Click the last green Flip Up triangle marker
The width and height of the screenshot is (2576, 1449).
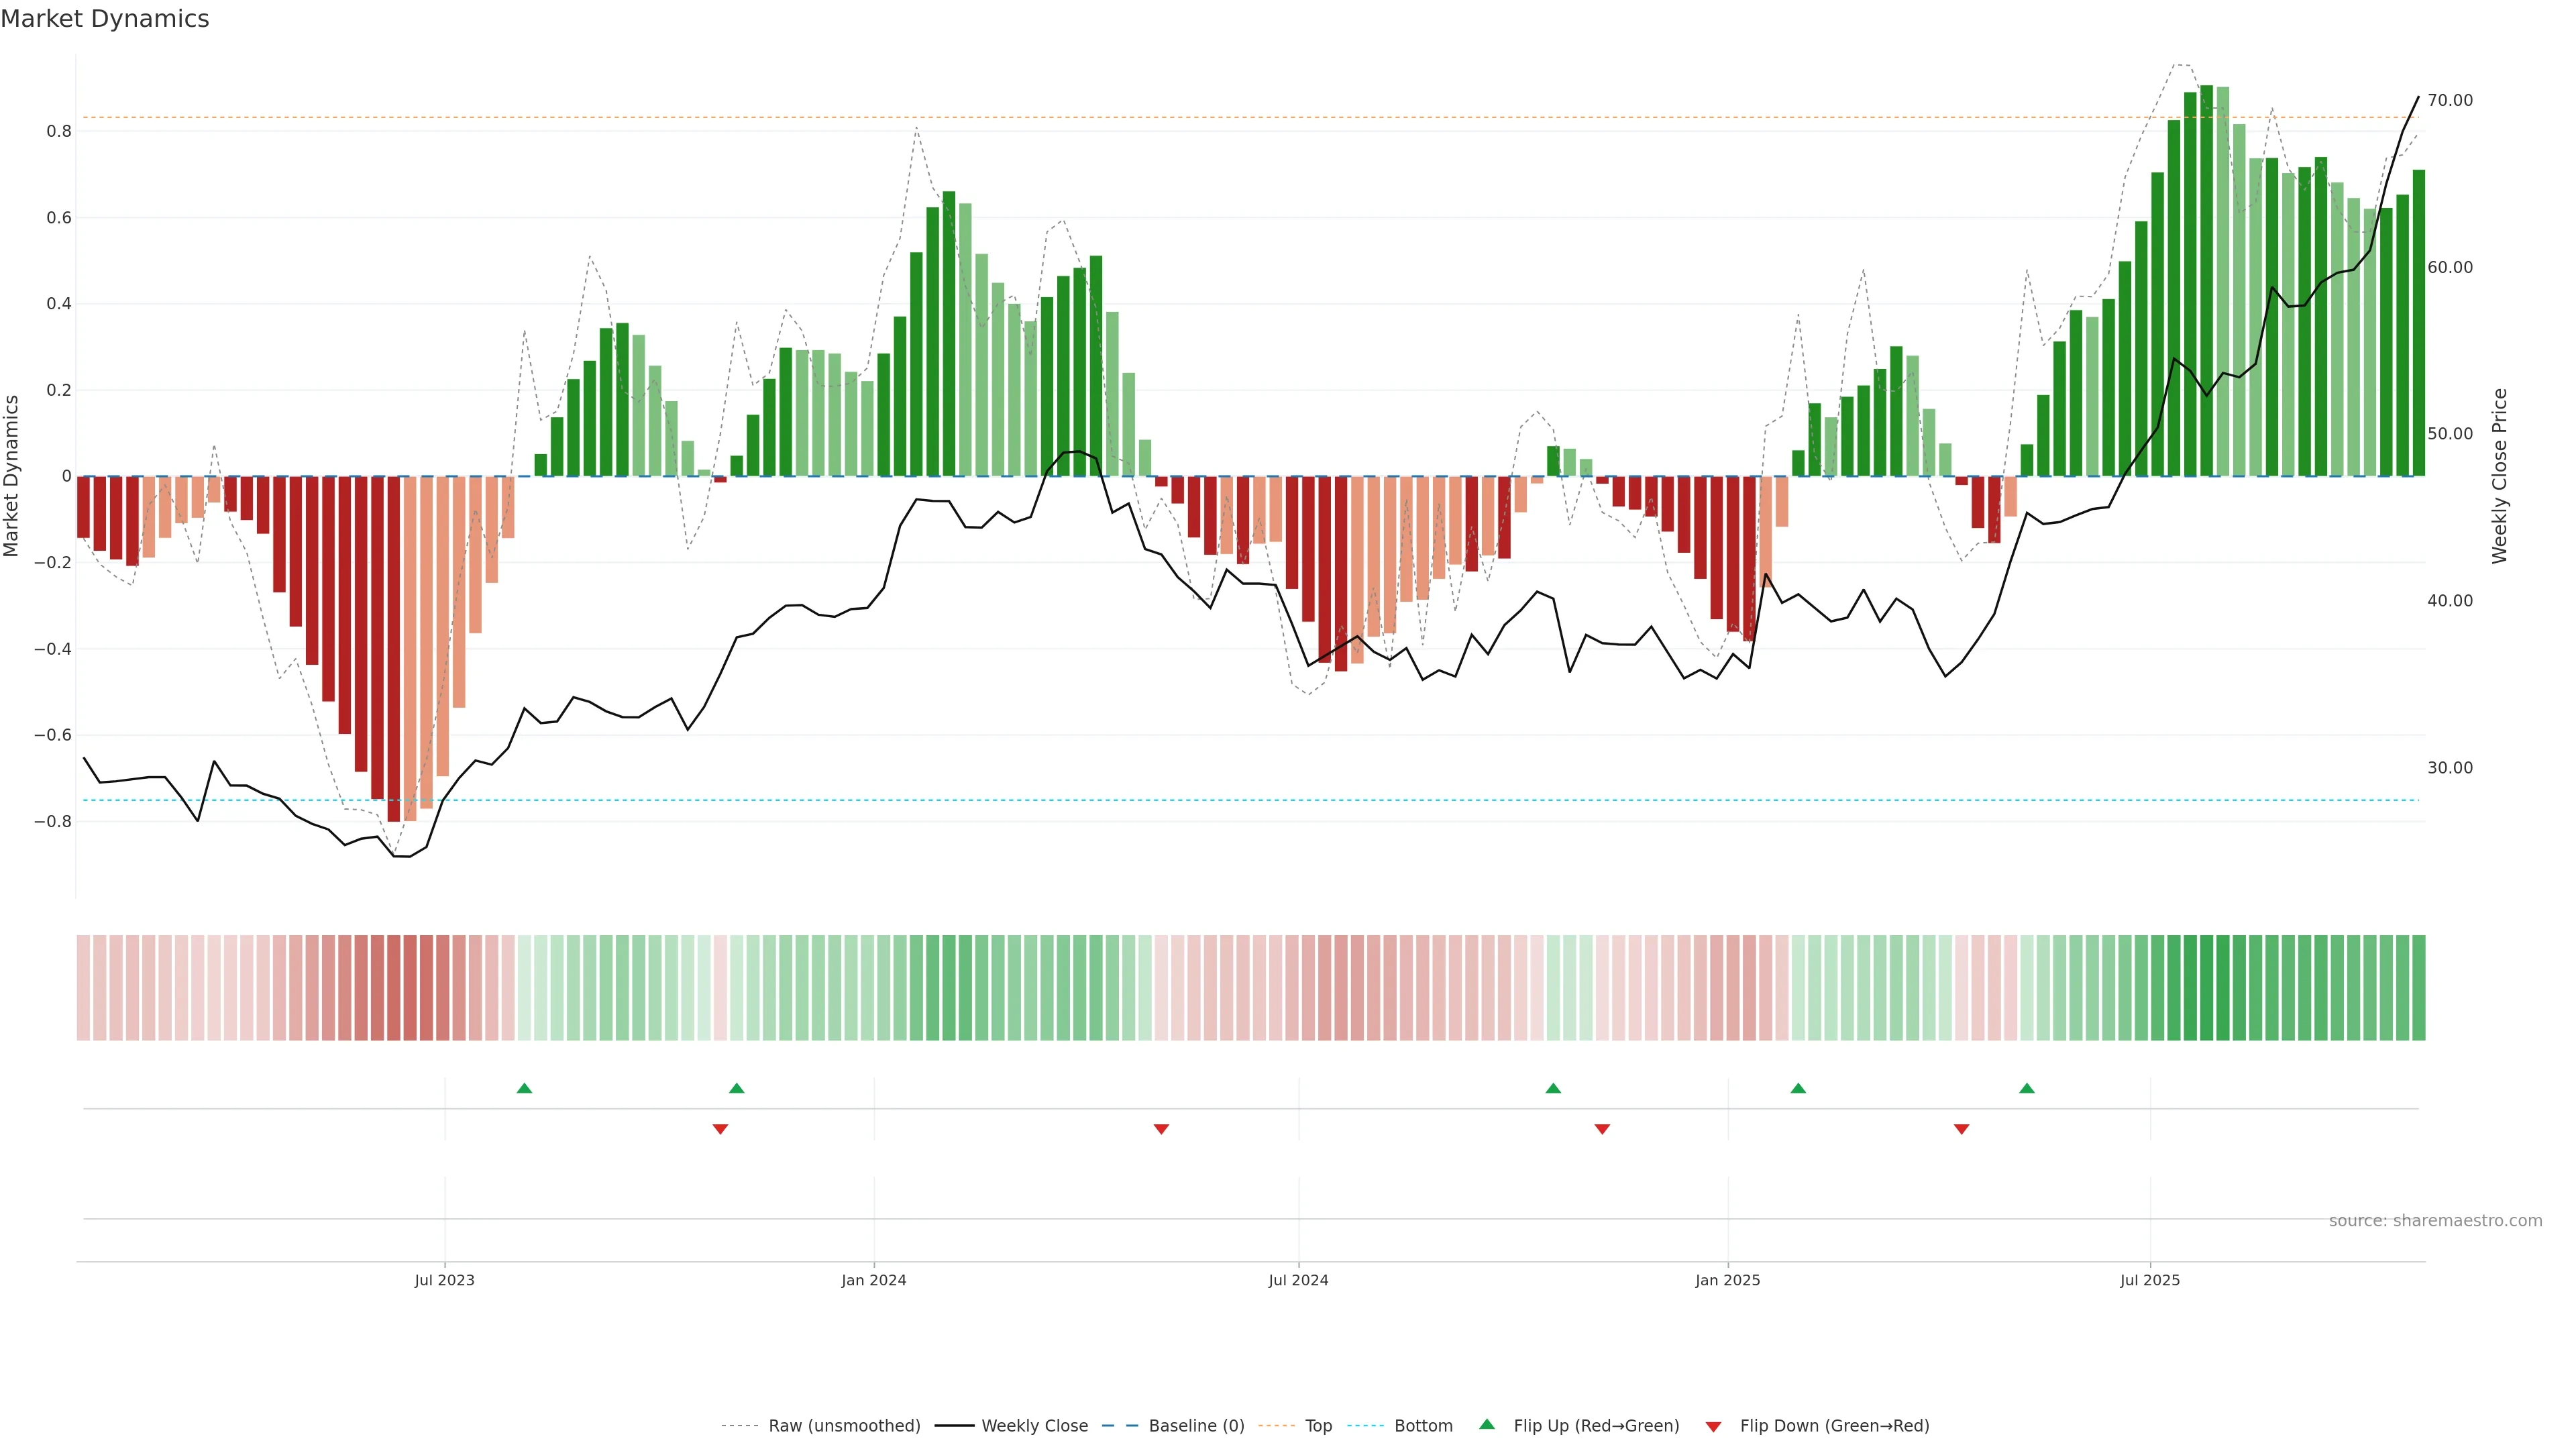[2027, 1088]
